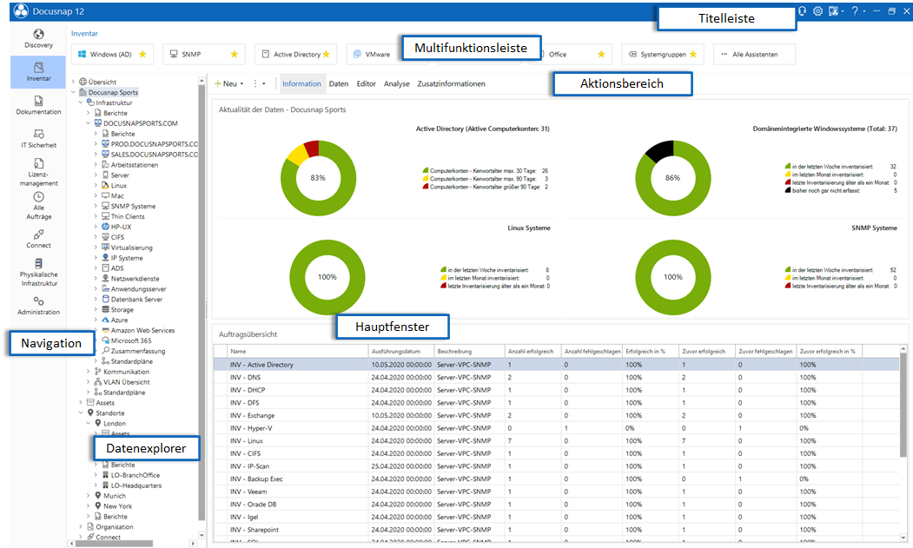The image size is (913, 548).
Task: Launch the Active Directory assistant
Action: tap(295, 54)
